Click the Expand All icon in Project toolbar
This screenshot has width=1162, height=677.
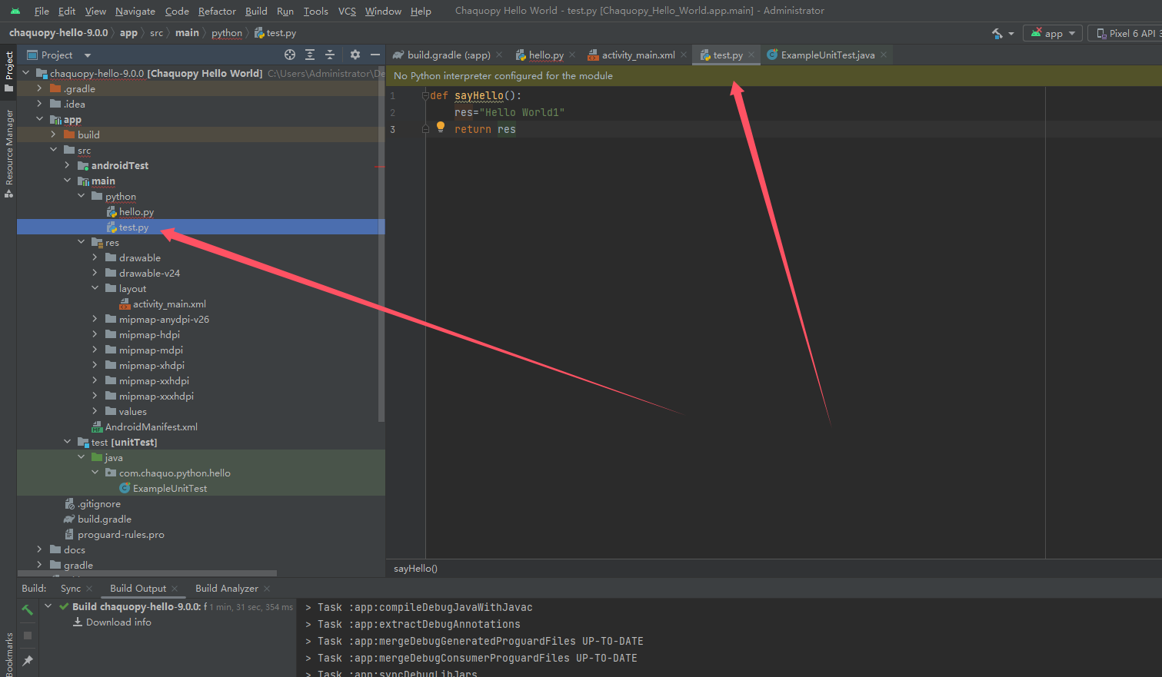310,55
